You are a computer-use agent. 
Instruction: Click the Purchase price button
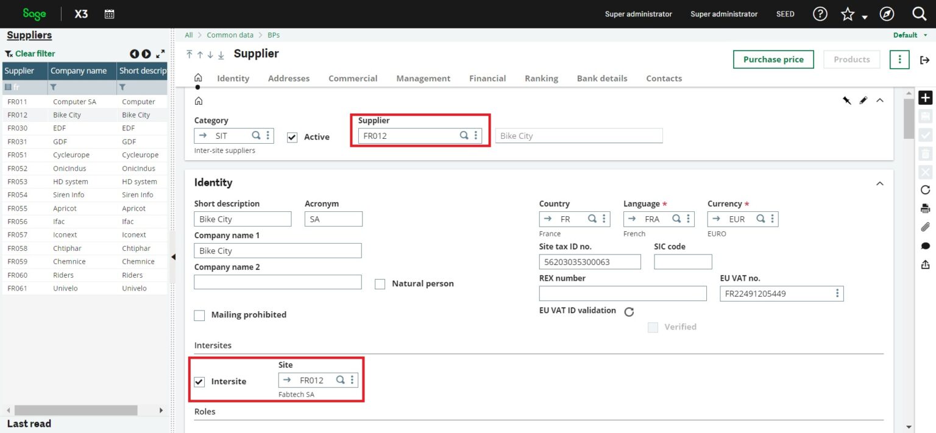click(773, 59)
